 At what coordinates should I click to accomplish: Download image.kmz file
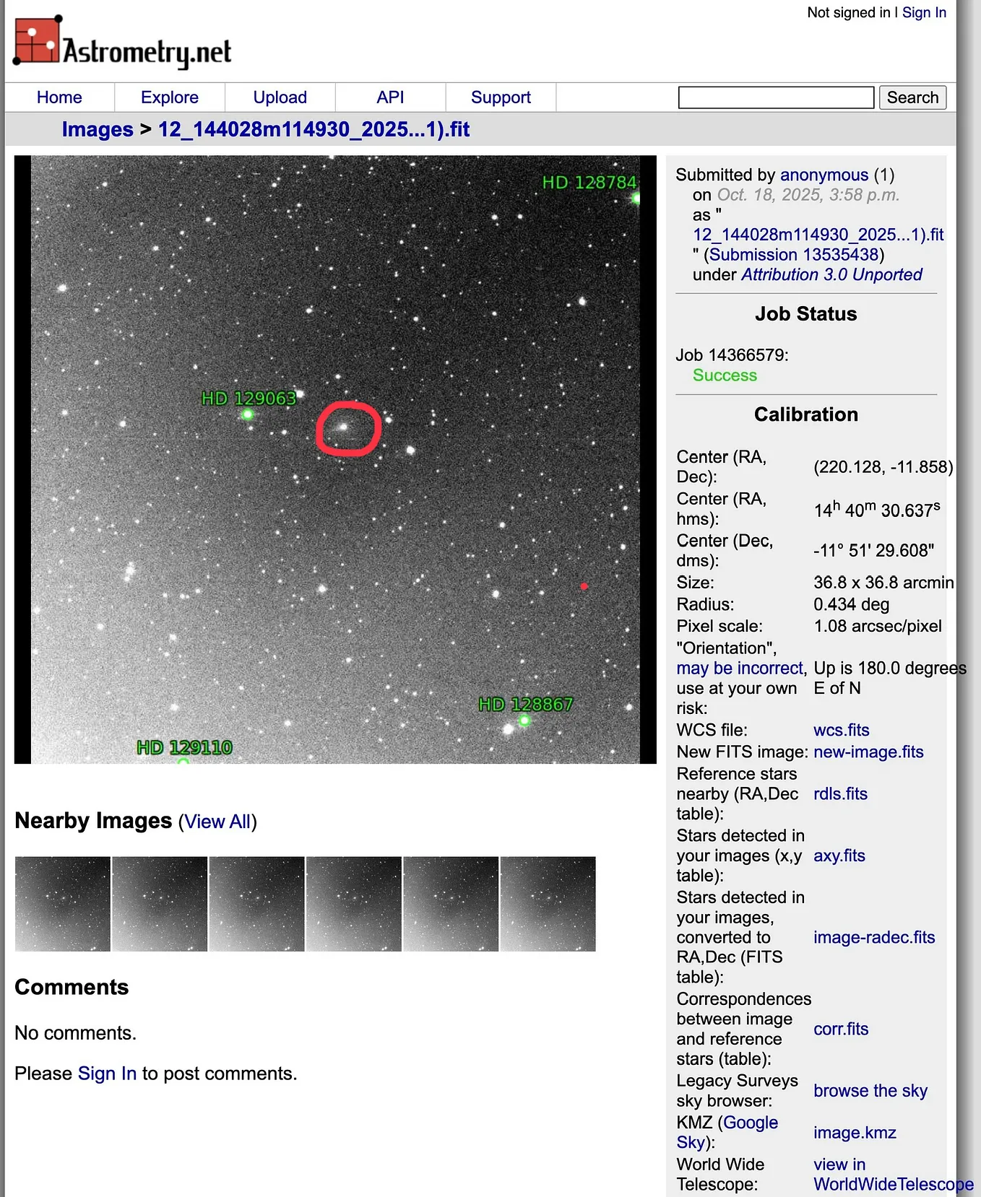tap(855, 1133)
